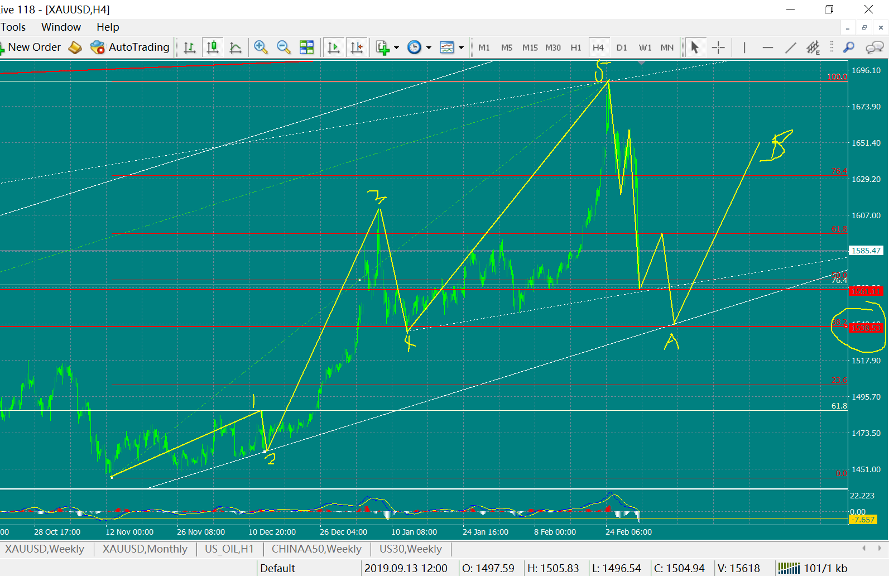Select the trendline tool
889x576 pixels.
click(x=791, y=47)
